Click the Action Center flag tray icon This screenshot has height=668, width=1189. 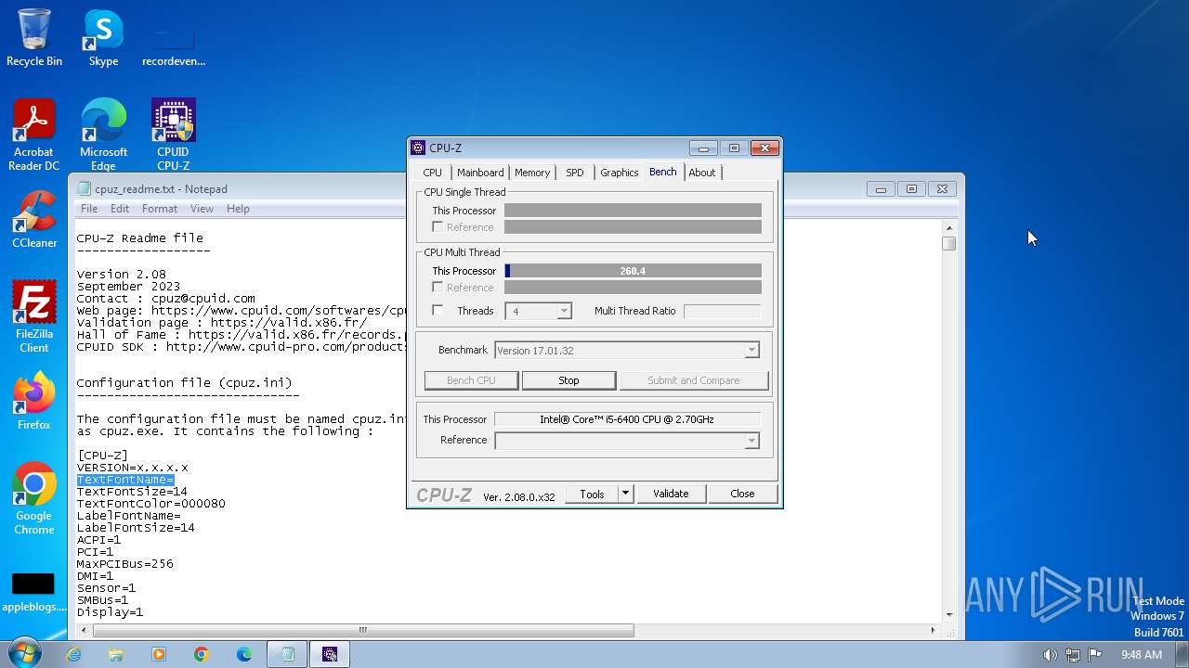point(1094,655)
